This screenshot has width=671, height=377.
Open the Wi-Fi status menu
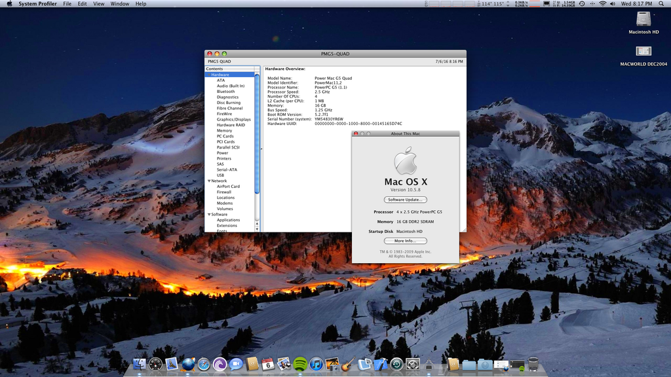tap(602, 4)
